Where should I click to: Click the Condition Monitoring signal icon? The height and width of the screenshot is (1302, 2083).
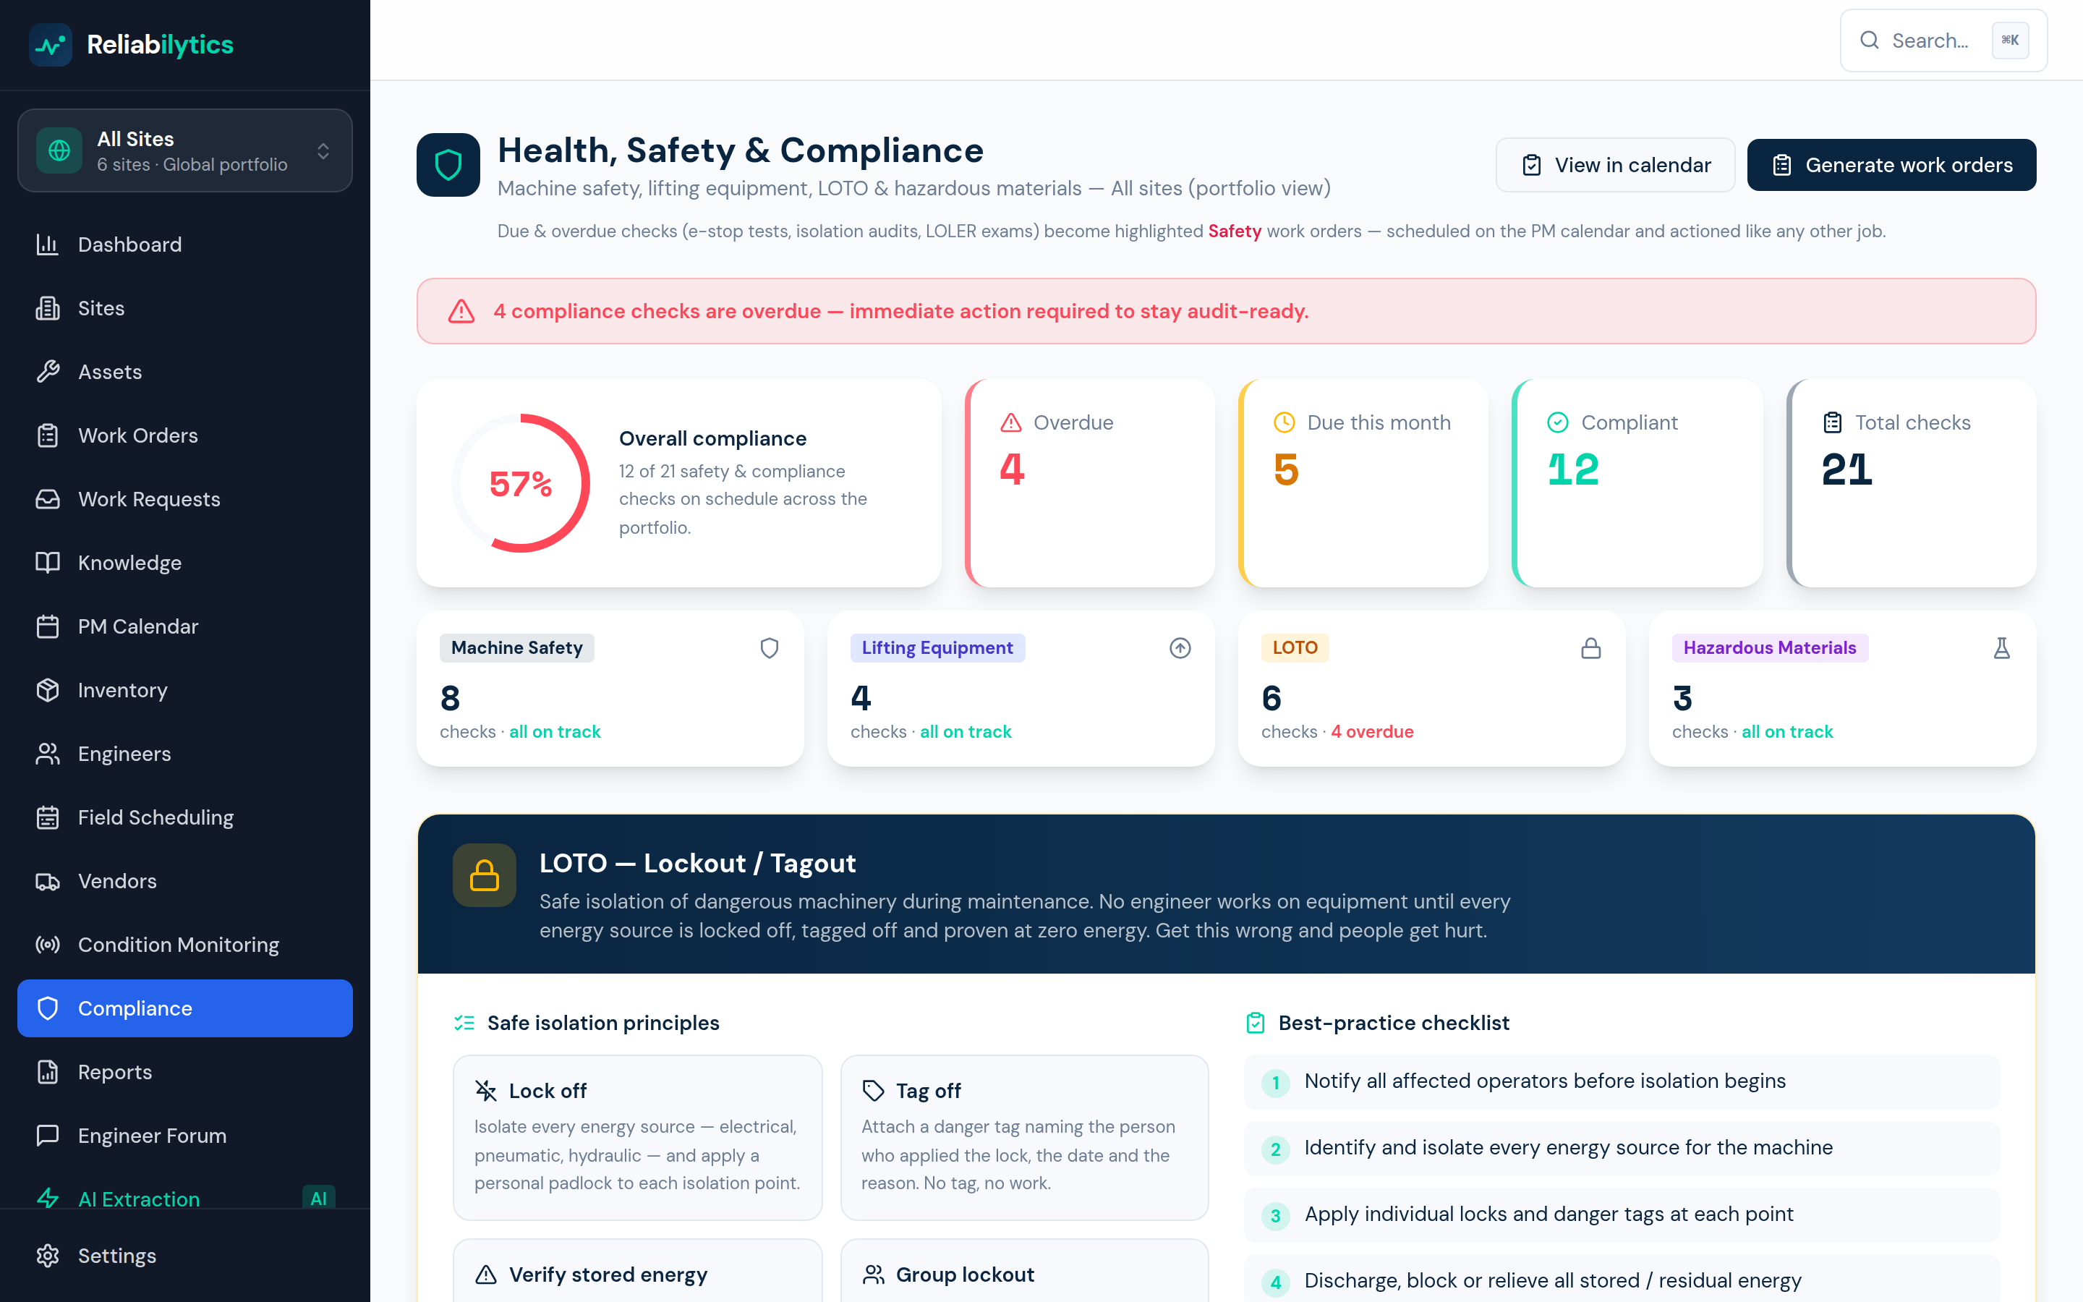47,945
